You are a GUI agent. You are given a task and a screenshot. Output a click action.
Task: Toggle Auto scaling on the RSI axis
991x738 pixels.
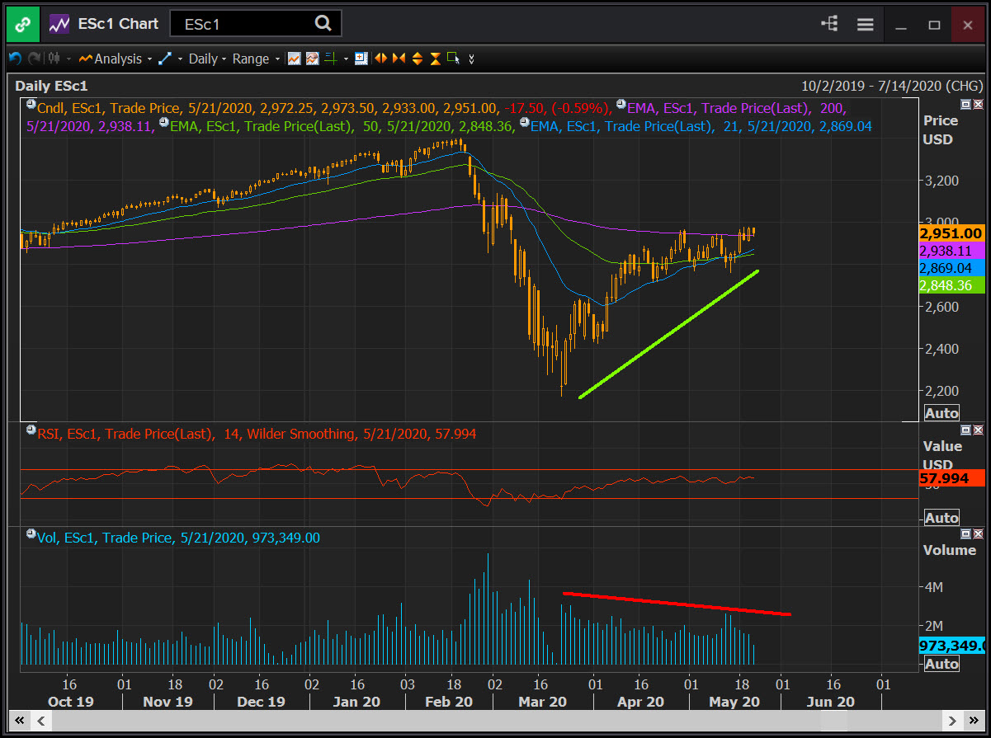coord(941,518)
